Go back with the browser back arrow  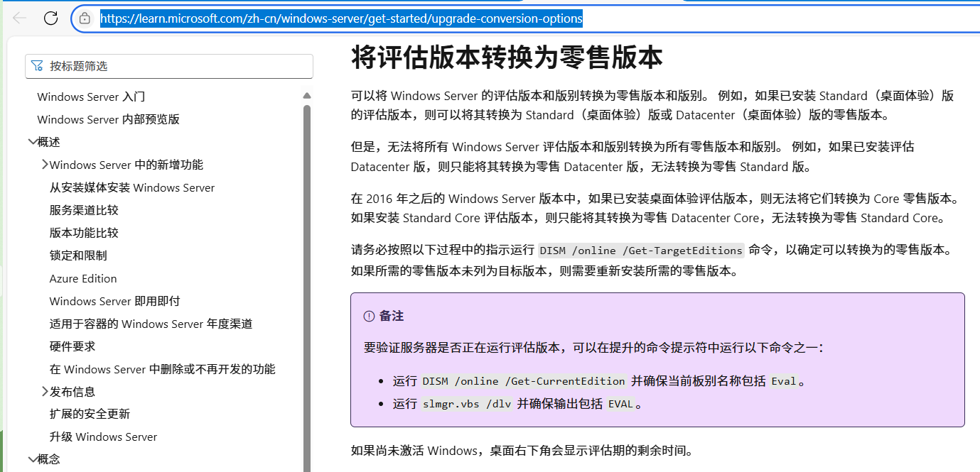20,18
